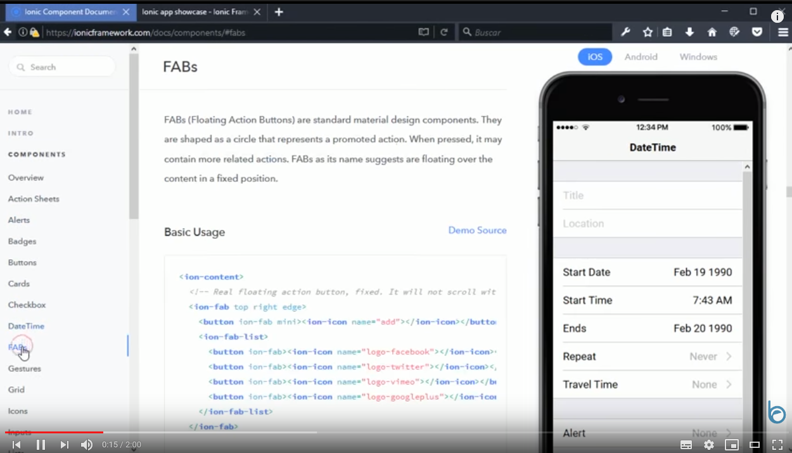Screen dimensions: 792x453
Task: Click the browser back arrow
Action: coord(8,32)
